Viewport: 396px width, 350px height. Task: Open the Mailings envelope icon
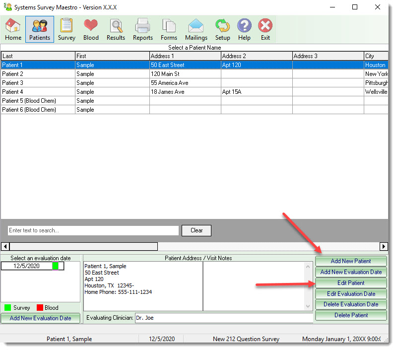[196, 29]
